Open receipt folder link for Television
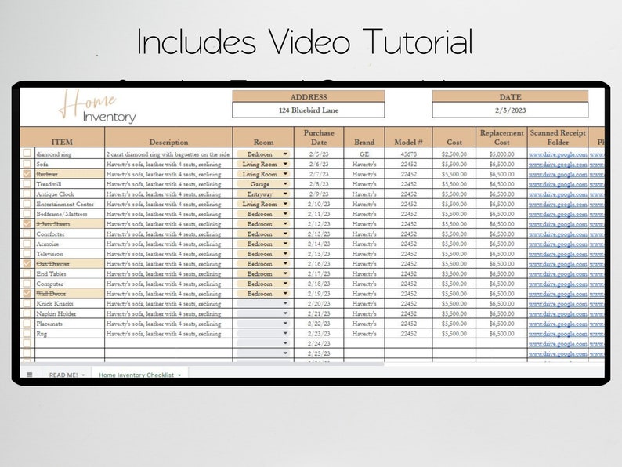 coord(558,254)
